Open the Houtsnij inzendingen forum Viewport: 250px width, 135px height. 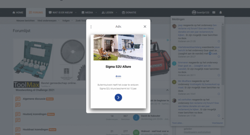35,114
